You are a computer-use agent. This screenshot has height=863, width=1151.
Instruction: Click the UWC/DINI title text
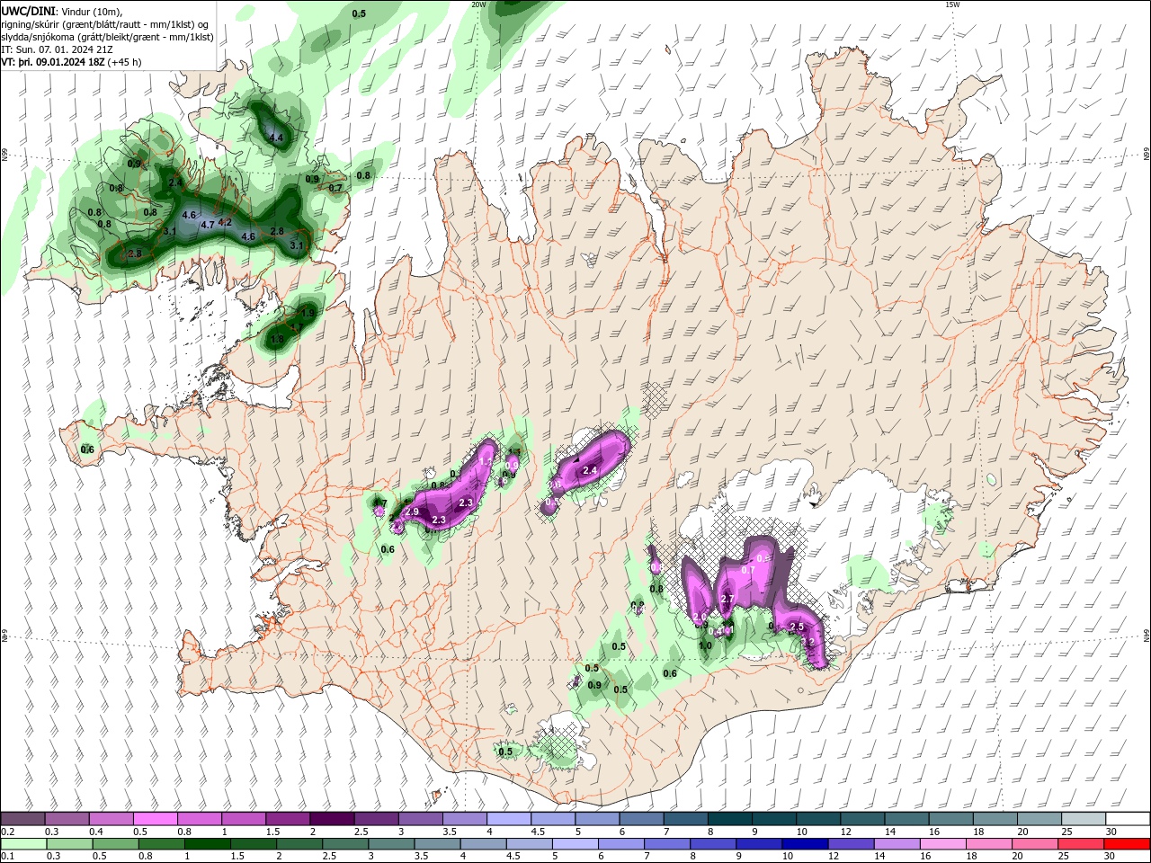pos(29,11)
